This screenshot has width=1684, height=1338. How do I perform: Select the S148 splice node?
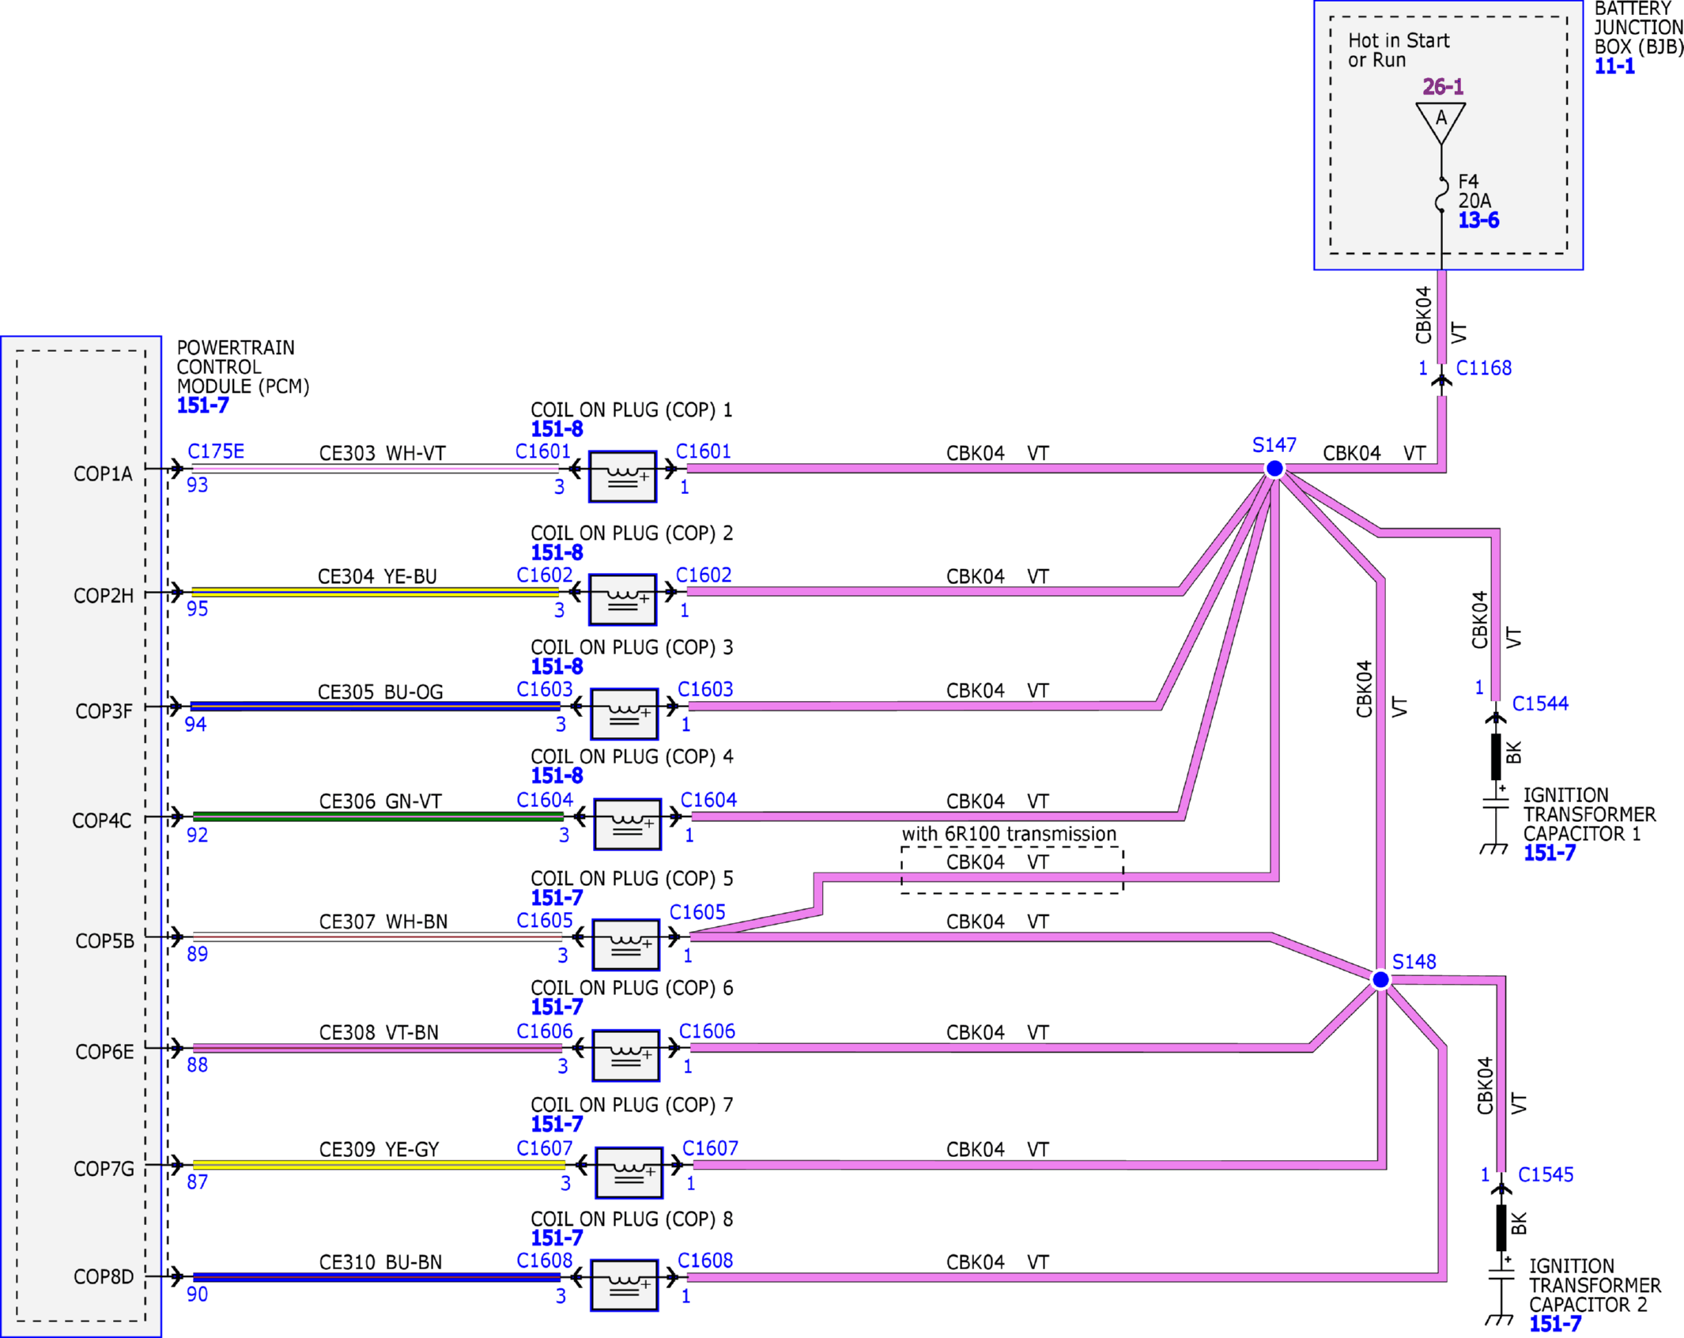click(1380, 980)
